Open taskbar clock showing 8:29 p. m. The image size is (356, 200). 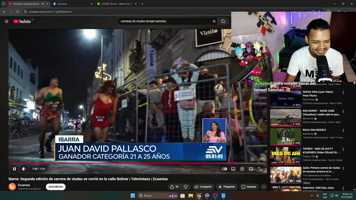tap(347, 196)
